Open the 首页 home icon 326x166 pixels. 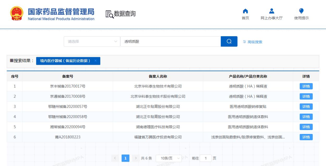click(245, 11)
